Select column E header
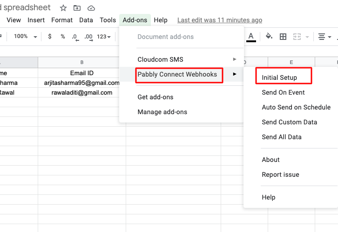Screen dimensions: 338x232 [291, 62]
